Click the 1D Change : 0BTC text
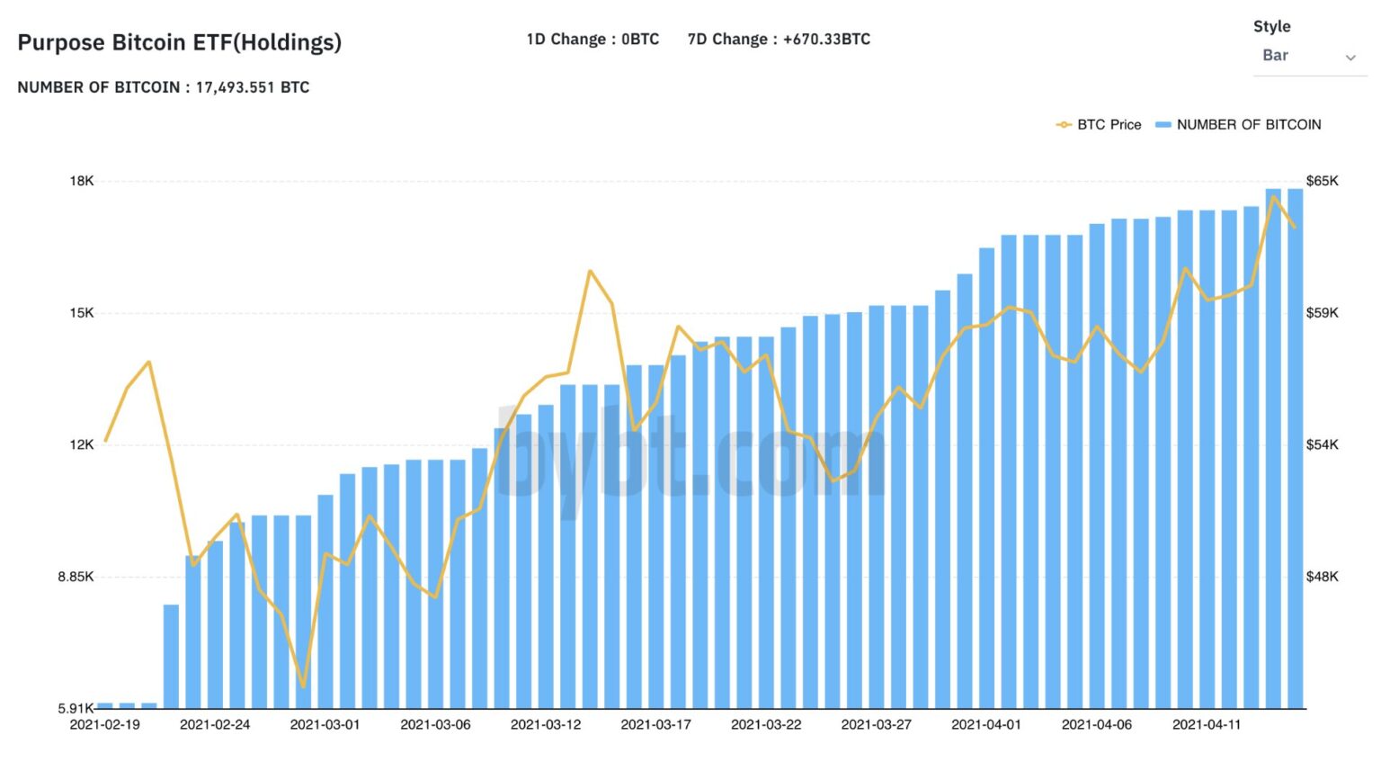The height and width of the screenshot is (762, 1381). pos(592,40)
